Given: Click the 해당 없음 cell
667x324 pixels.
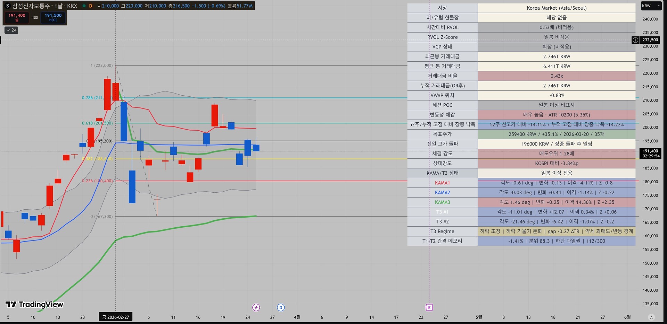Looking at the screenshot, I should point(557,18).
